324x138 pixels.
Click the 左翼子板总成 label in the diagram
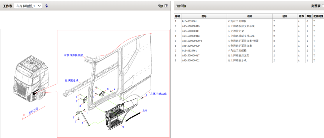158,94
